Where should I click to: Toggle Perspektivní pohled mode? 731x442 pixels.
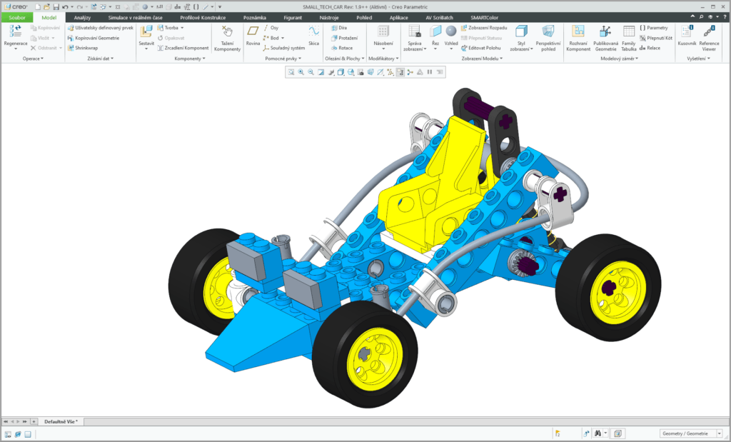(x=547, y=39)
